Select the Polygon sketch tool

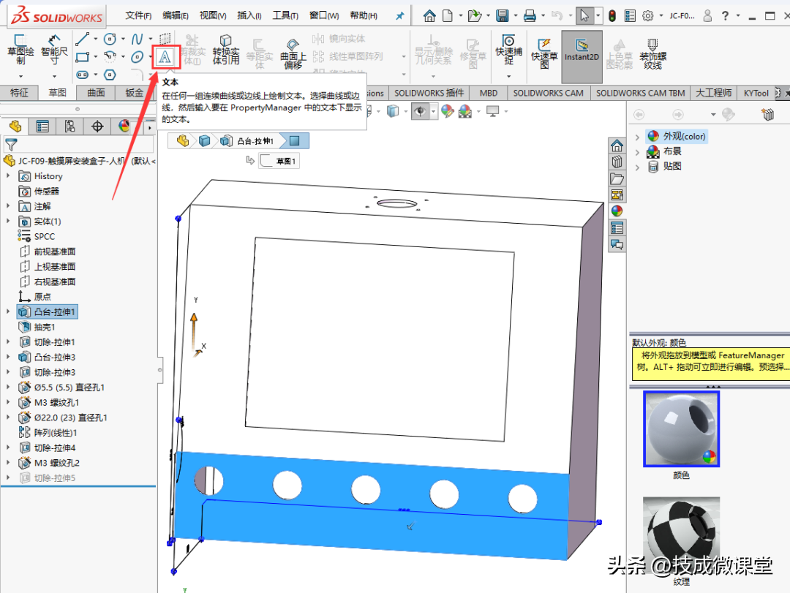(x=110, y=75)
